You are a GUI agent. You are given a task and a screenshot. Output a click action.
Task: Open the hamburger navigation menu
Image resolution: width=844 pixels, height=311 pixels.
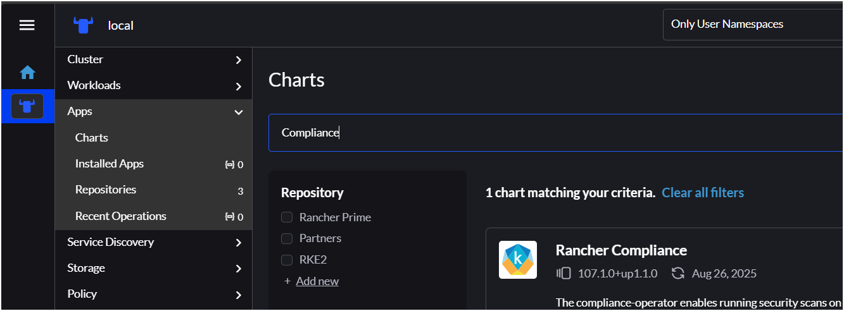click(27, 25)
